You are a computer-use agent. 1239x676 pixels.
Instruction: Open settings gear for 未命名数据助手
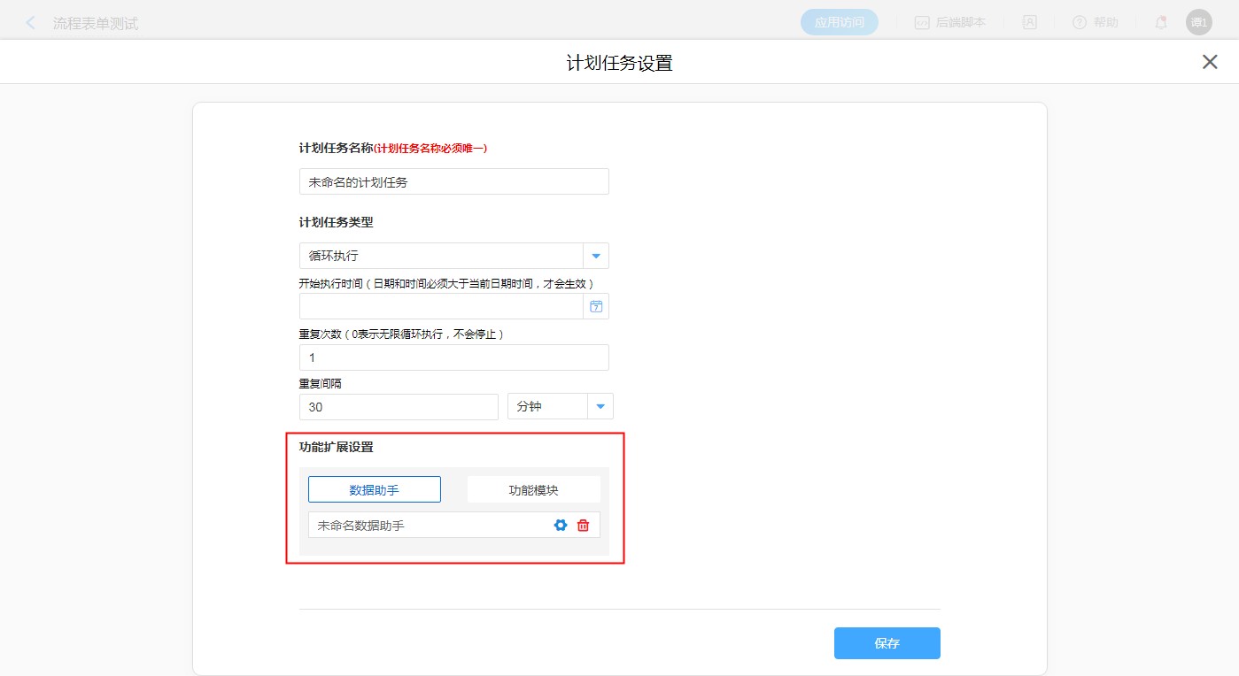tap(561, 526)
